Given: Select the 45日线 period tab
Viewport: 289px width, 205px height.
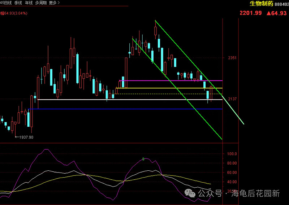Looking at the screenshot, I should click(6, 3).
